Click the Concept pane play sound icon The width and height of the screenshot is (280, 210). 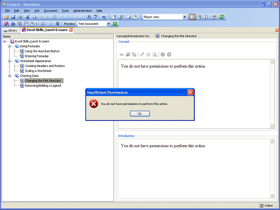162,54
